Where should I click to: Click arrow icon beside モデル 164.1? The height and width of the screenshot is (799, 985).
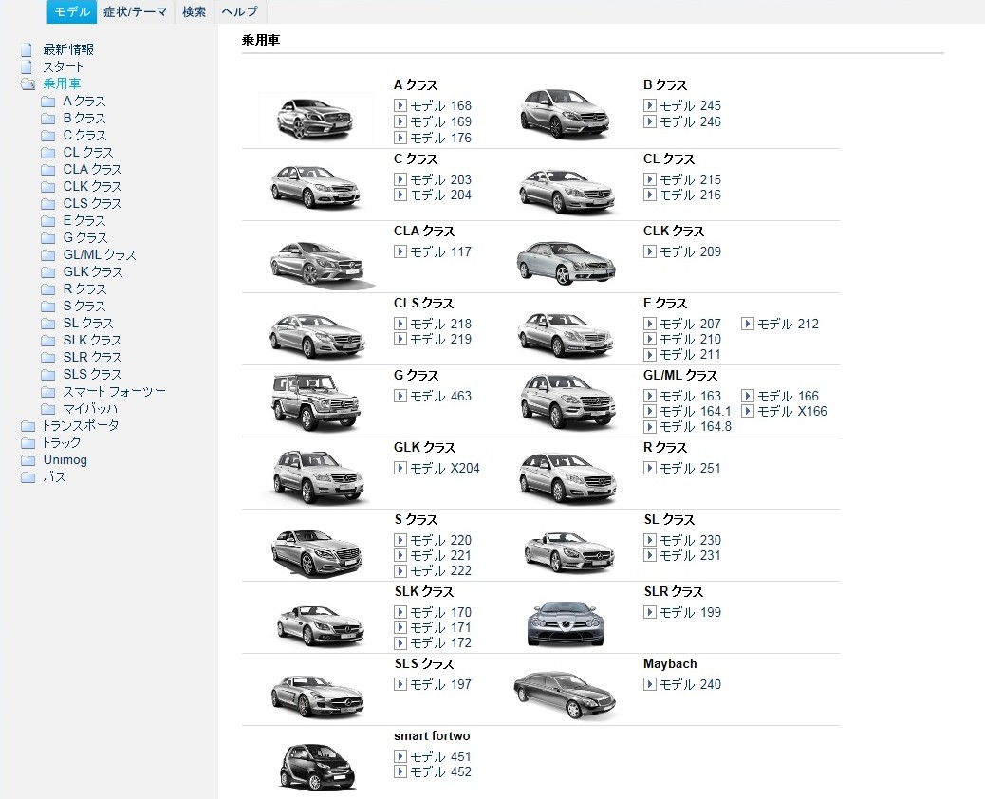tap(649, 412)
